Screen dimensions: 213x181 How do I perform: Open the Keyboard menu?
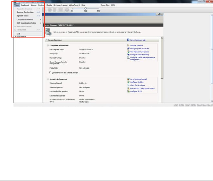pyautogui.click(x=25, y=5)
